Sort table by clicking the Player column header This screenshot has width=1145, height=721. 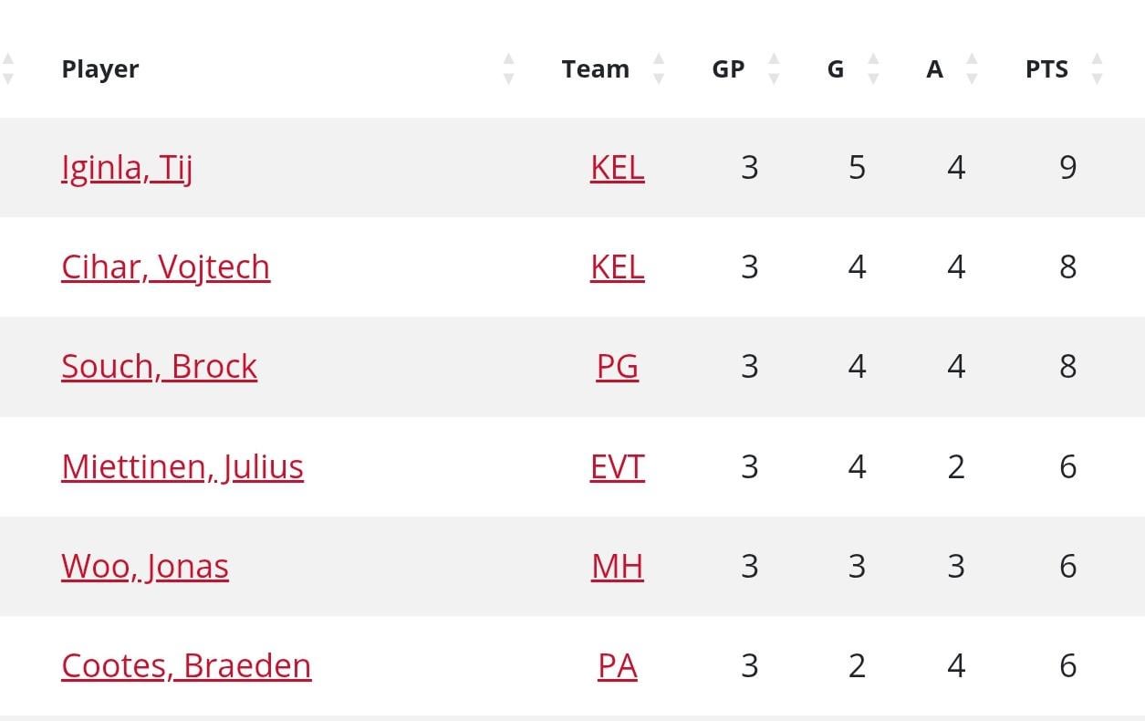[x=100, y=68]
